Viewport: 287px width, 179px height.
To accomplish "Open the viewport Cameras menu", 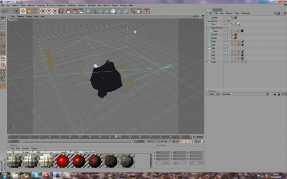I will coord(20,16).
